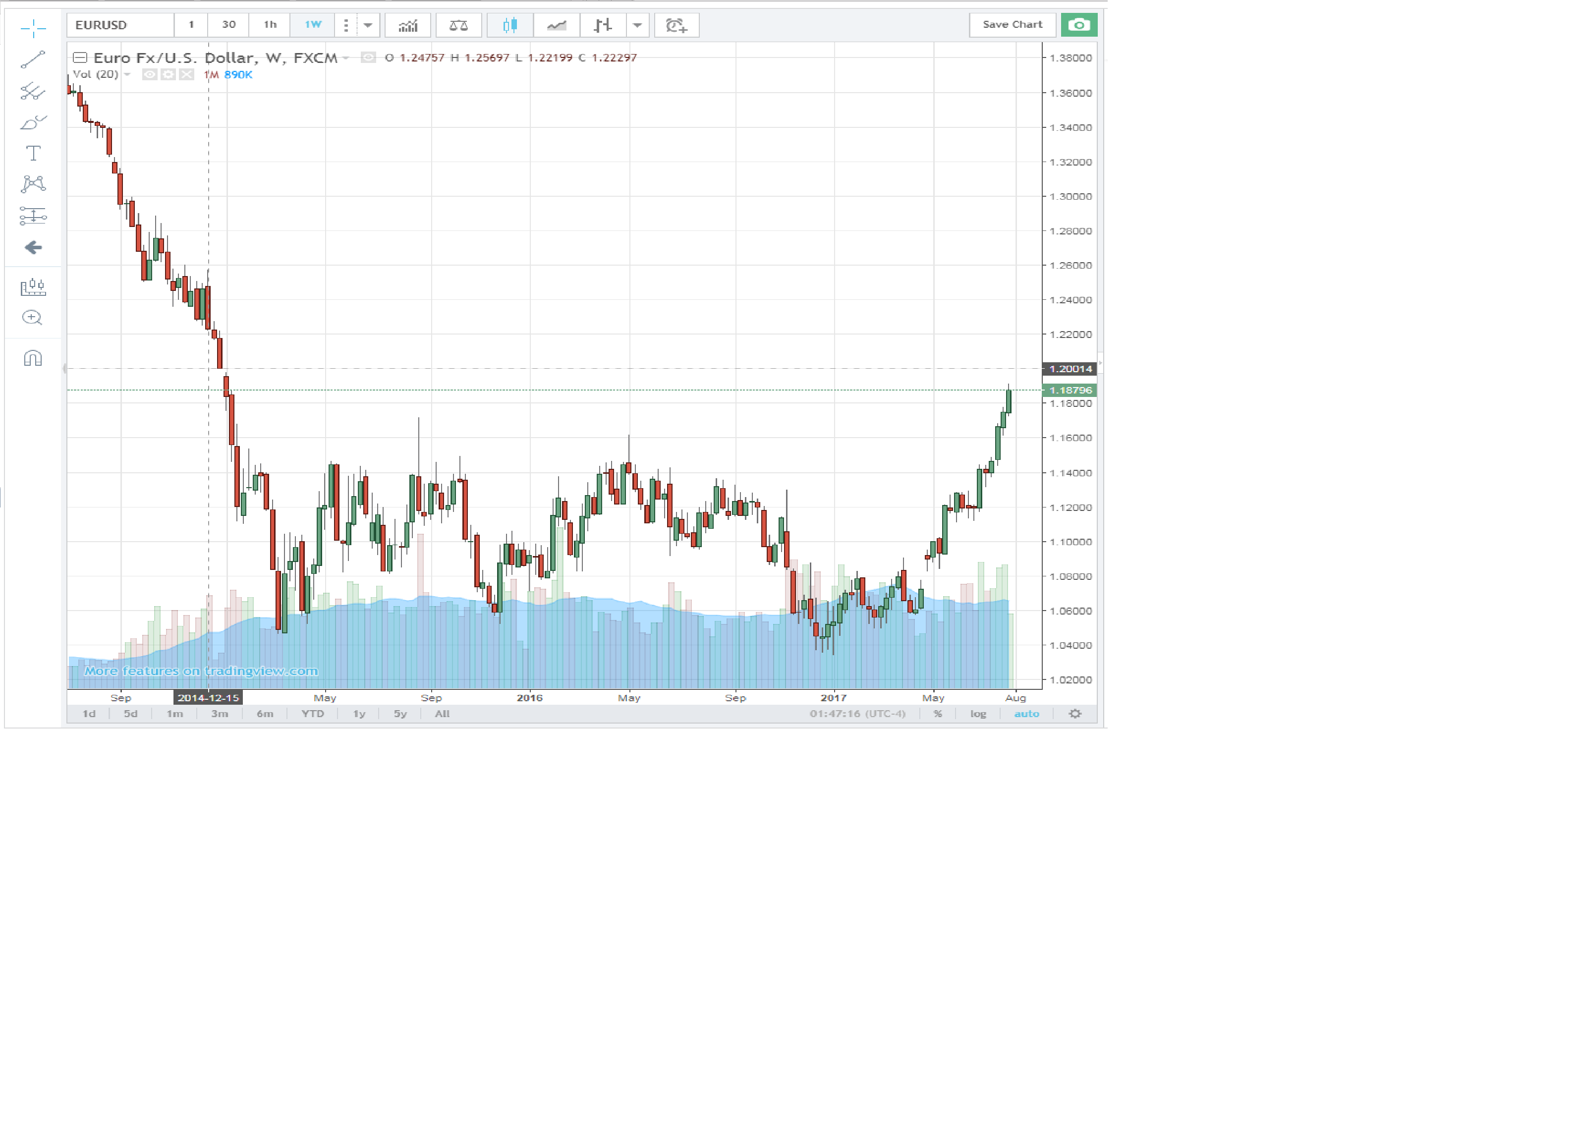This screenshot has height=1122, width=1578.
Task: Click the 2014-12-15 date marker on time axis
Action: 208,698
